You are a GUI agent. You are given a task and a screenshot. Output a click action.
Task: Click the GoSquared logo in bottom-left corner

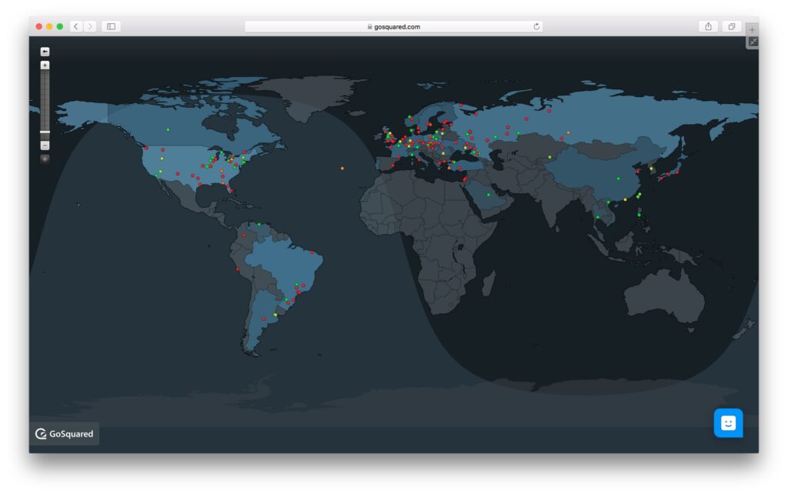[x=65, y=433]
